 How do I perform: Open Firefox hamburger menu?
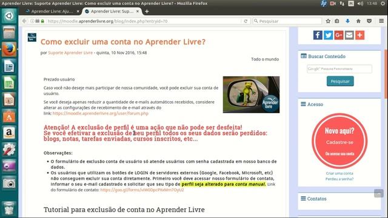(x=381, y=21)
